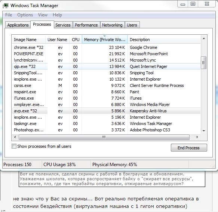The width and height of the screenshot is (218, 212).
Task: Select the POWERPNT.EXE process row
Action: [x=106, y=54]
